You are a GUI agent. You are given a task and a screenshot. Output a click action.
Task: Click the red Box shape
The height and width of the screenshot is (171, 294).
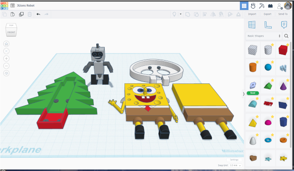click(283, 50)
